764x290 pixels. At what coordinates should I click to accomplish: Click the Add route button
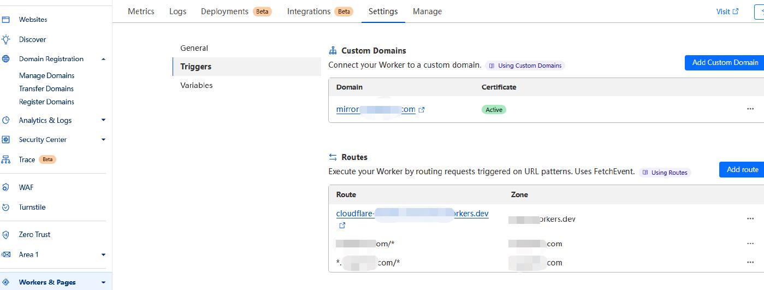[742, 170]
